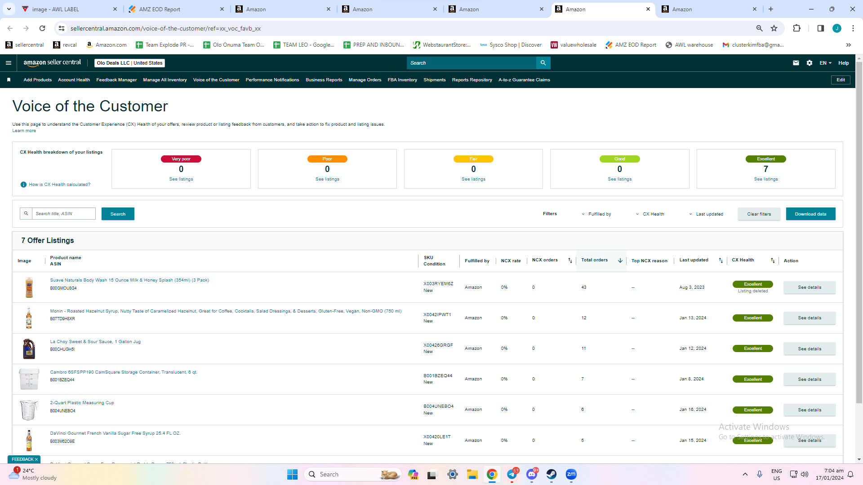
Task: Click the Search button beside ASIN field
Action: tap(118, 214)
